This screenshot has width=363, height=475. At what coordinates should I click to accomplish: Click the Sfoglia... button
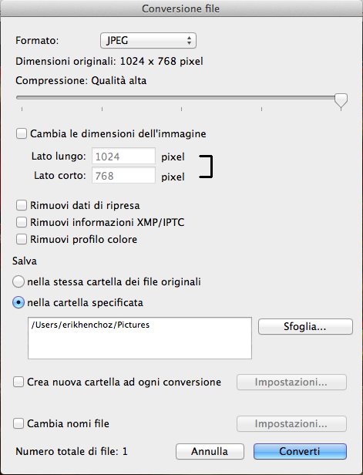[x=305, y=327]
